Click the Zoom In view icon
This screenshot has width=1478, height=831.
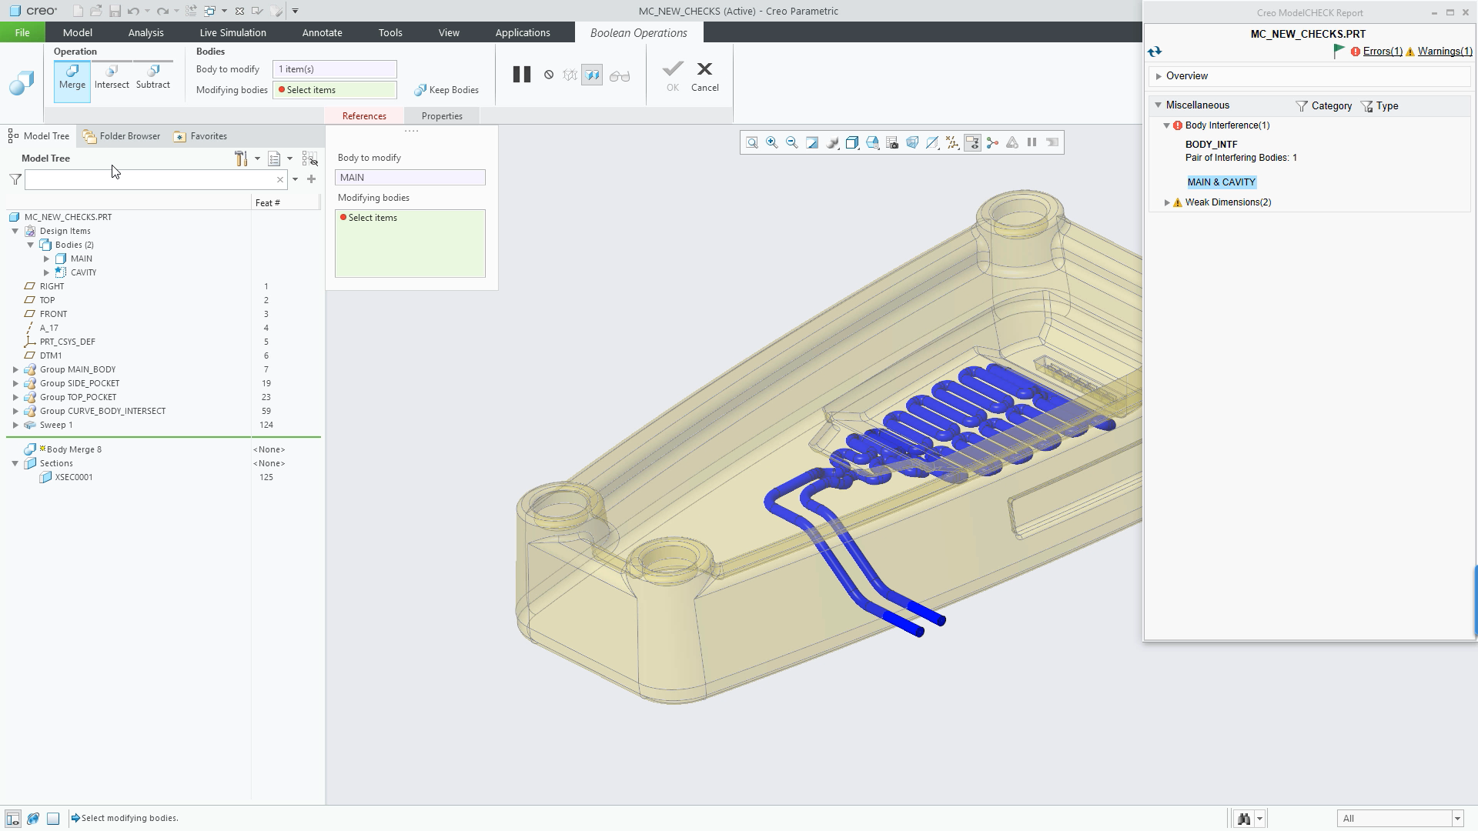pyautogui.click(x=772, y=143)
